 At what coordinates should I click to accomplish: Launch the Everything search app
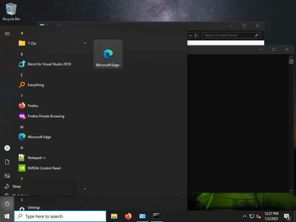click(53, 85)
